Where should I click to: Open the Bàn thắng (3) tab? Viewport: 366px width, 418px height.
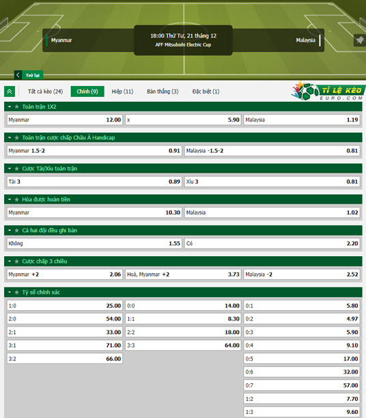click(163, 92)
